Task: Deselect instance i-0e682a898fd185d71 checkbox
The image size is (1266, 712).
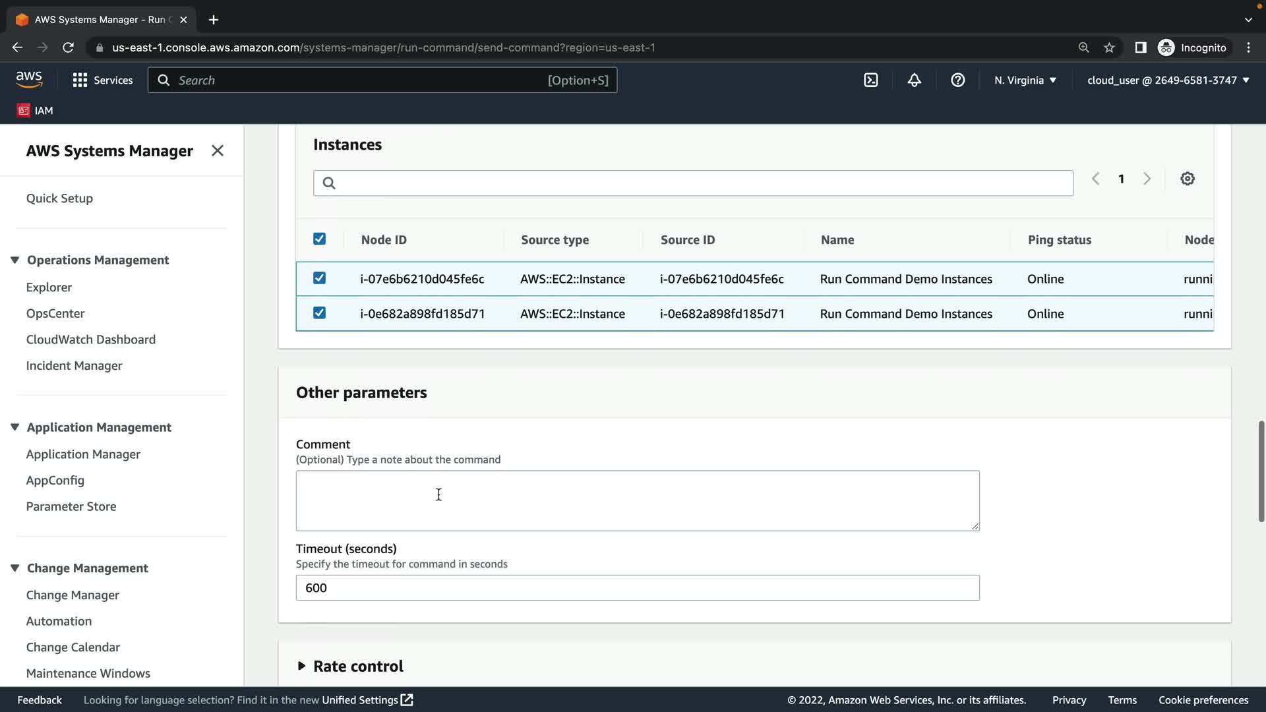Action: coord(319,312)
